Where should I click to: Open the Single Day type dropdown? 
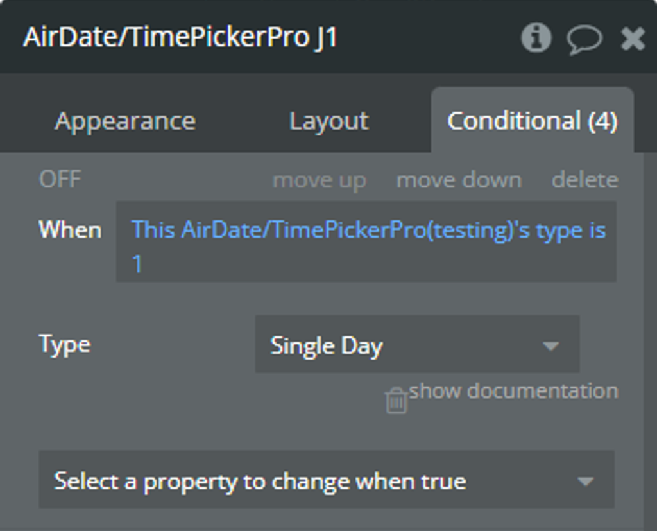(417, 344)
